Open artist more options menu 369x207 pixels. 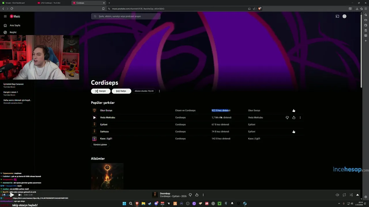(159, 91)
